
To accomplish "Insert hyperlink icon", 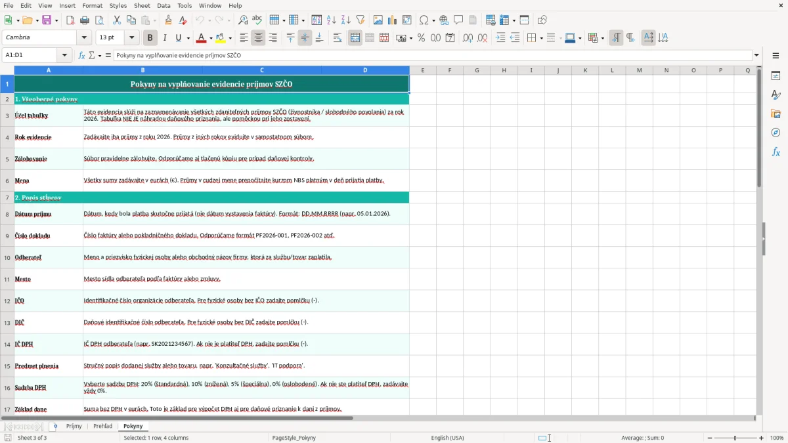I will (444, 20).
